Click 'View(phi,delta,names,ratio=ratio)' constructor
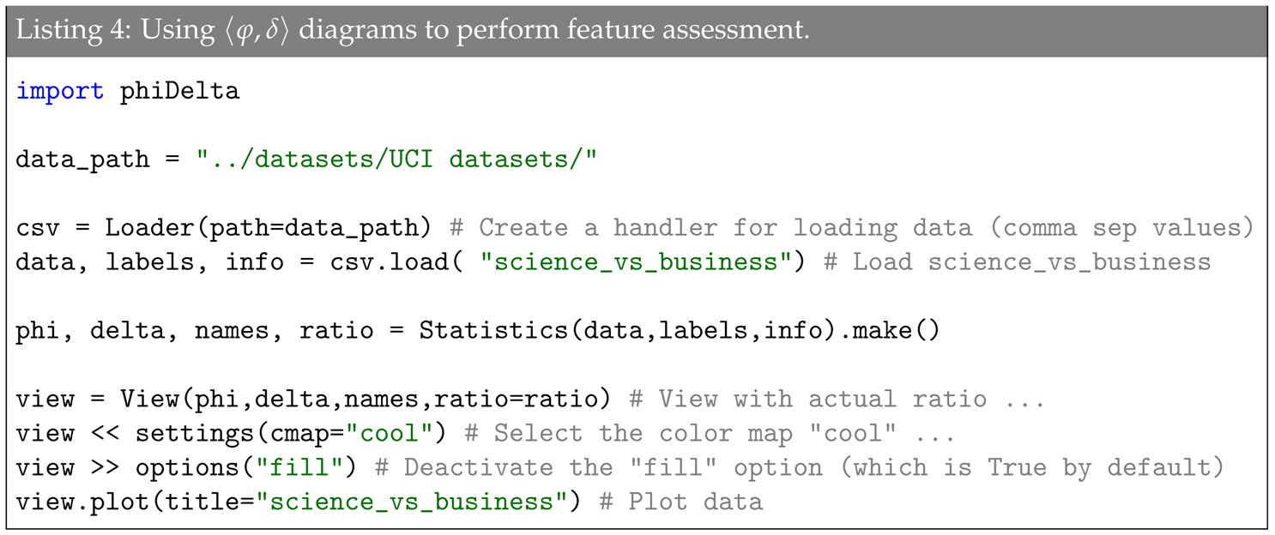 pos(366,399)
